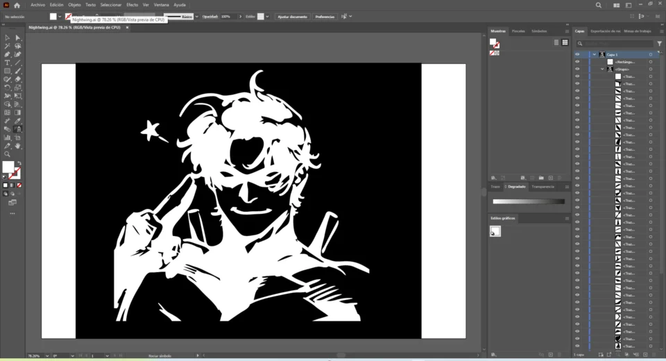Image resolution: width=666 pixels, height=361 pixels.
Task: Enable Draw Behind mode
Action: 12,194
